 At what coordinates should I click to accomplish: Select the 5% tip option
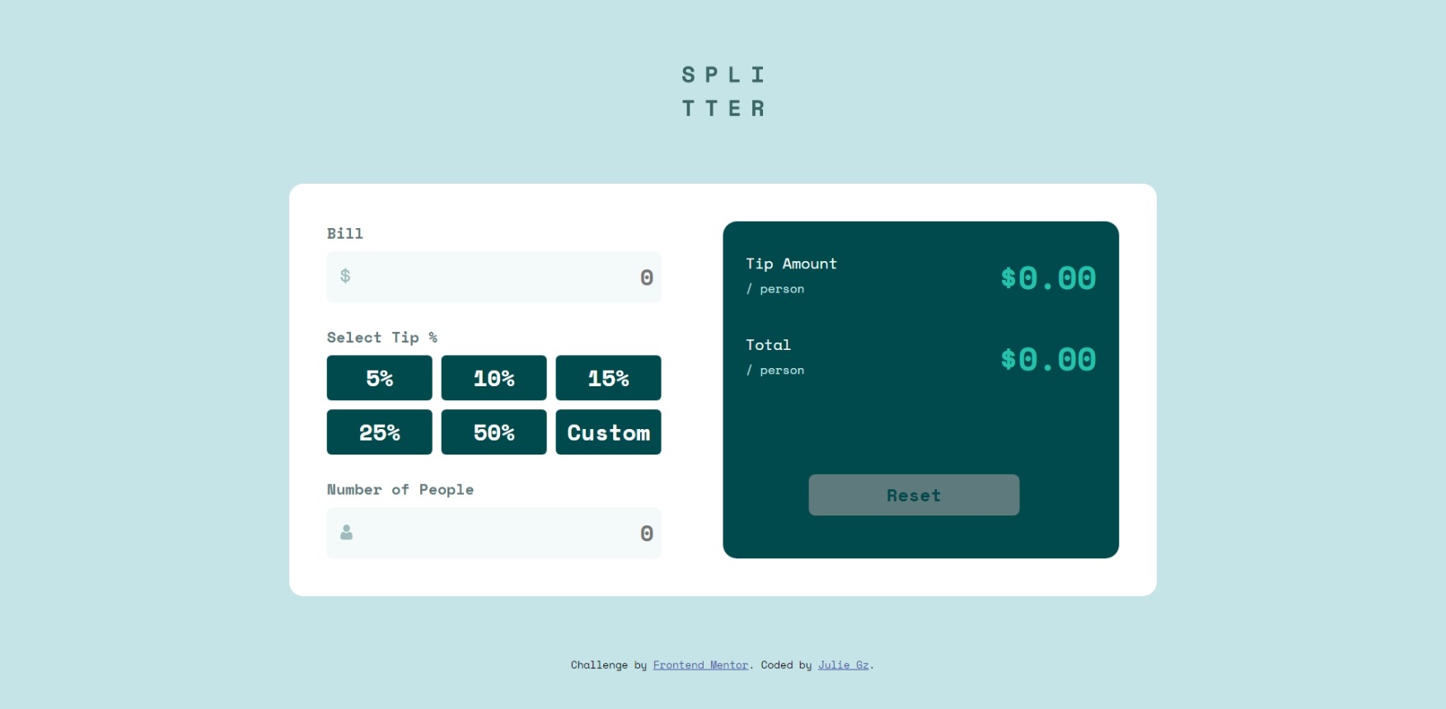(379, 378)
